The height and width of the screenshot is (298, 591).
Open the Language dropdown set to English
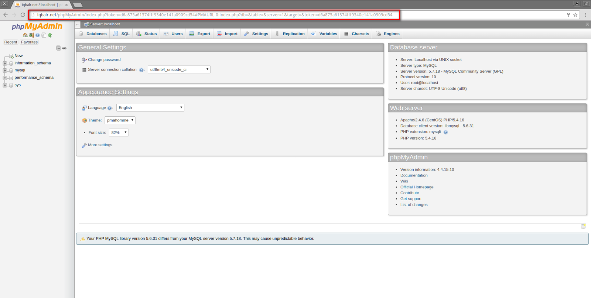(150, 108)
